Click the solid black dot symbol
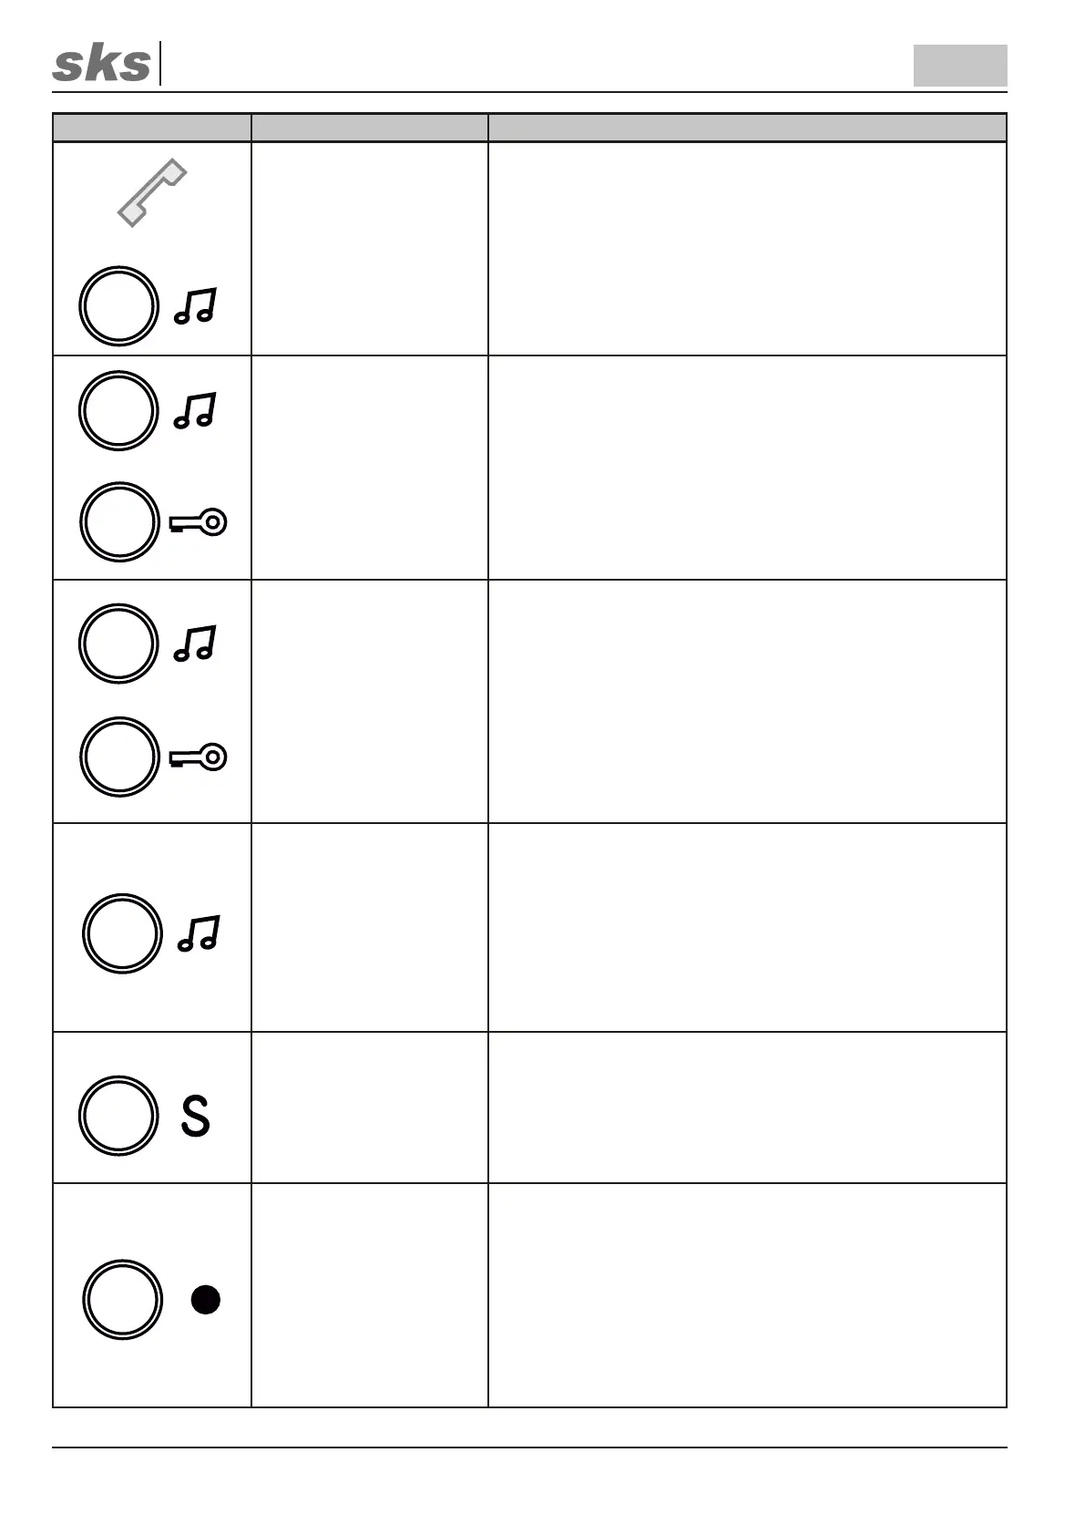 pyautogui.click(x=206, y=1300)
